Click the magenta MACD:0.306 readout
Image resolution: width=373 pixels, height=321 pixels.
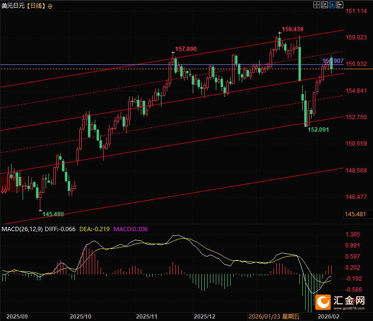click(x=131, y=229)
